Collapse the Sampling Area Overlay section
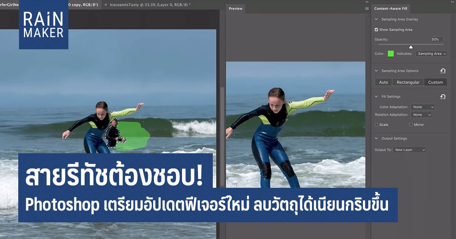Image resolution: width=456 pixels, height=239 pixels. pyautogui.click(x=377, y=19)
